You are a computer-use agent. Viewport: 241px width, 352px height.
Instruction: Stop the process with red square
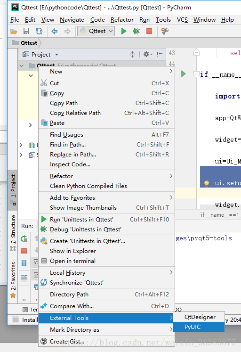[x=149, y=31]
